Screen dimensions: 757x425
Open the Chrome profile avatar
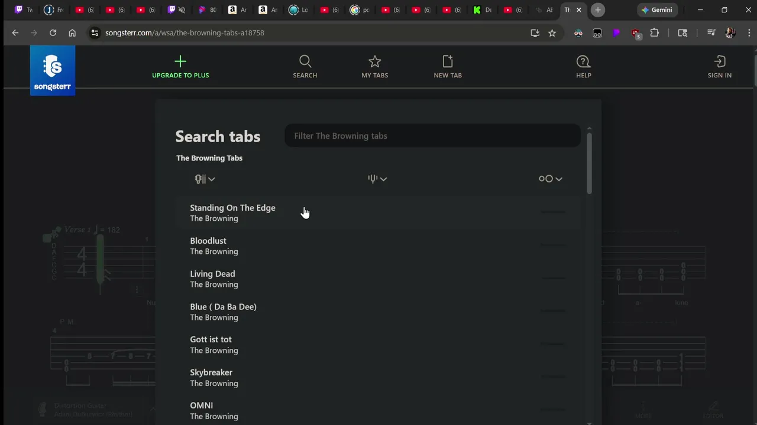coord(730,33)
